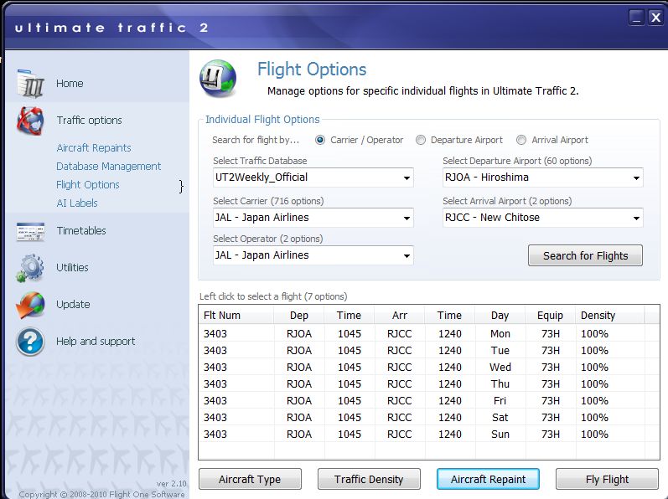The height and width of the screenshot is (499, 668).
Task: Click the Home sidebar icon
Action: [x=30, y=84]
